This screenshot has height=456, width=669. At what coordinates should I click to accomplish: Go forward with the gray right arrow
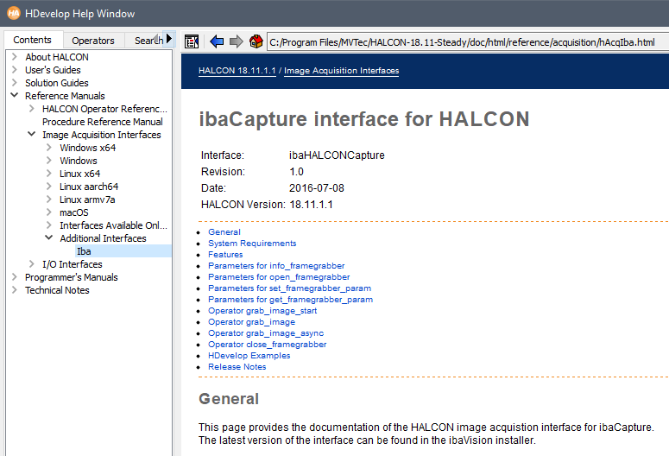point(236,41)
